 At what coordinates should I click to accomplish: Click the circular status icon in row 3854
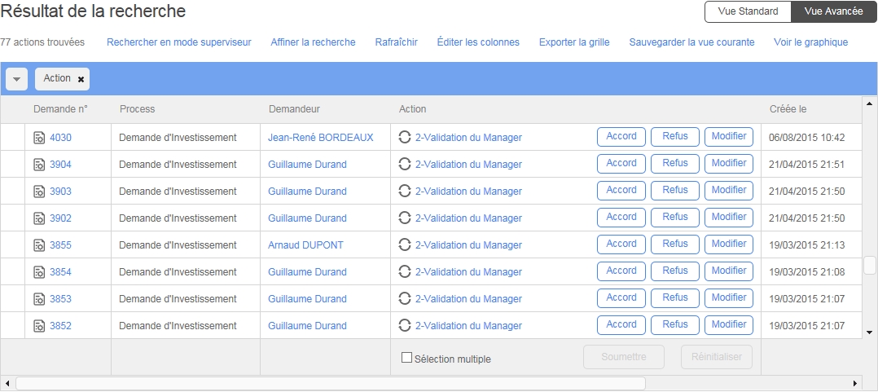tap(405, 272)
